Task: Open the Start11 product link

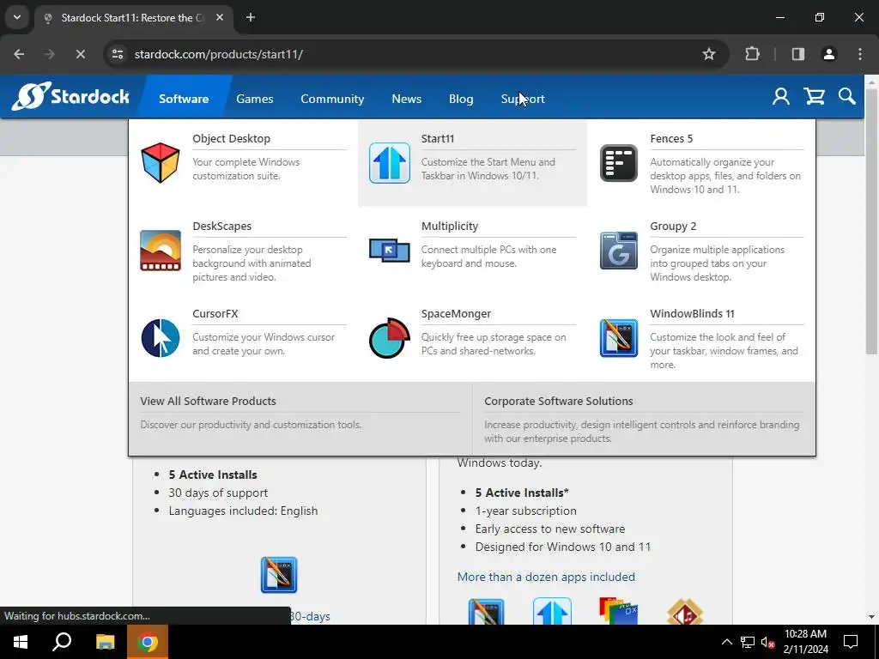Action: [x=437, y=138]
